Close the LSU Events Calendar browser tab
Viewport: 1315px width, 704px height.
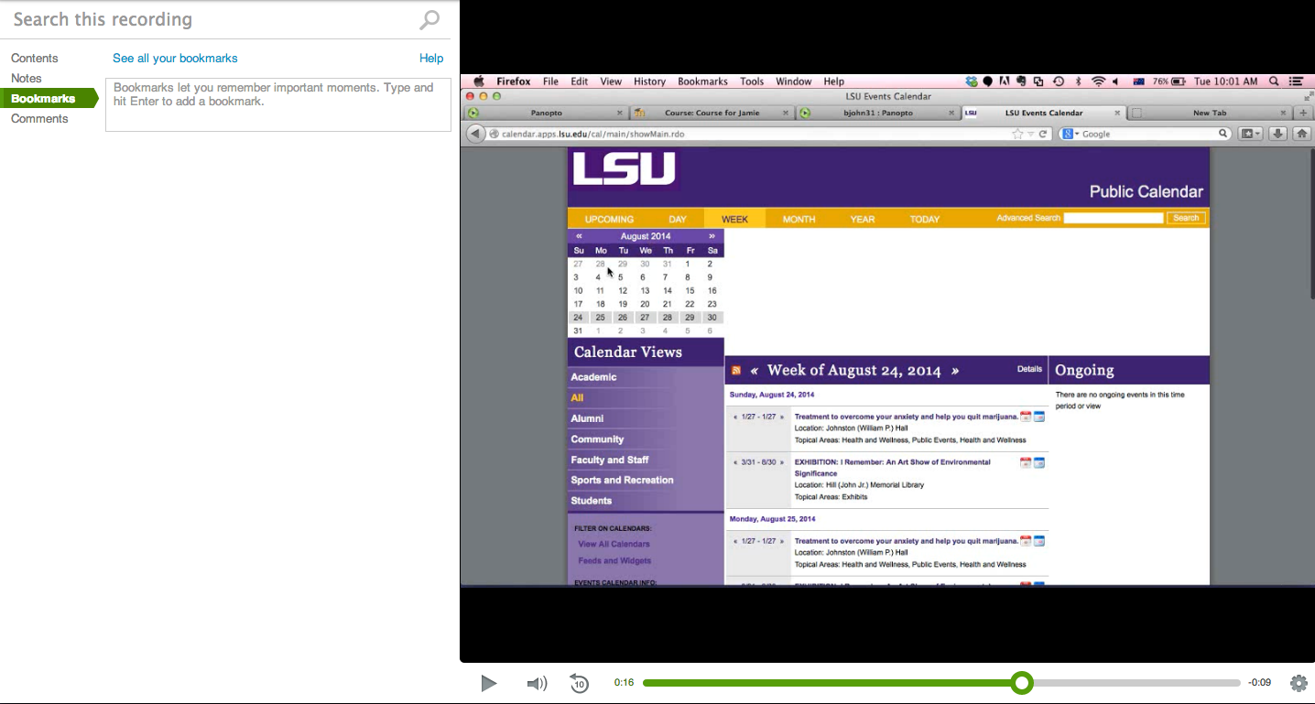click(1116, 114)
